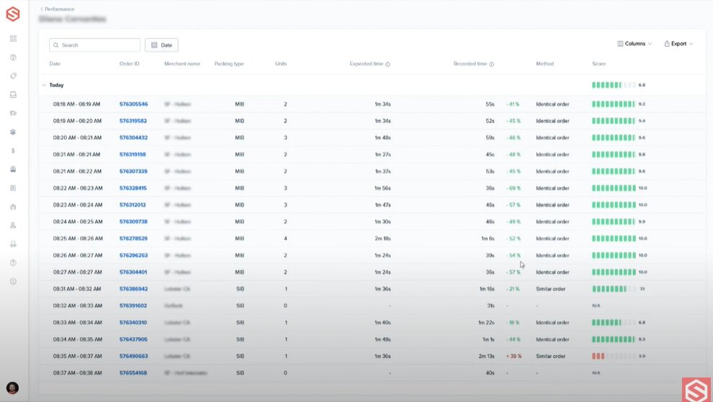
Task: Click the delivery truck icon in sidebar
Action: [13, 113]
